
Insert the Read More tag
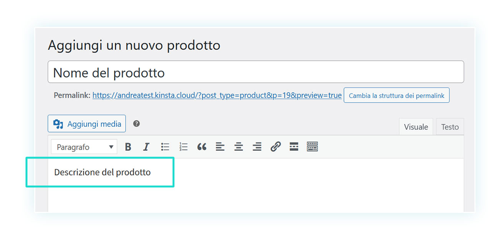pyautogui.click(x=294, y=147)
